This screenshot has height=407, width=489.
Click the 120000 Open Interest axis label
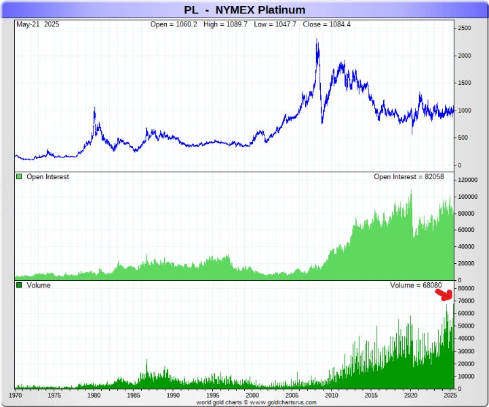pyautogui.click(x=467, y=180)
